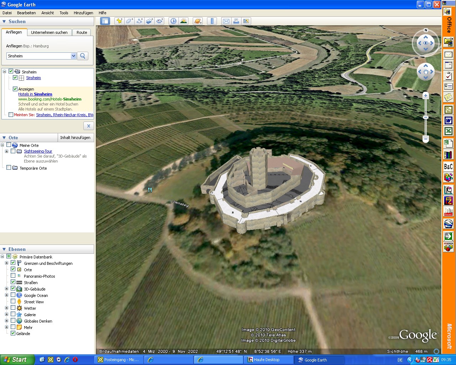Screen dimensions: 456x365
Task: Enable the Wetter layer checkbox
Action: point(13,308)
